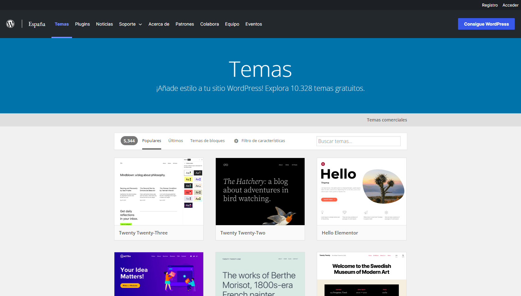This screenshot has height=296, width=521.
Task: Select Acerca de menu item
Action: pyautogui.click(x=159, y=24)
